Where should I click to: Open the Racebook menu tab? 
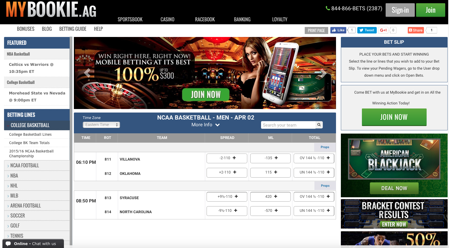point(205,19)
